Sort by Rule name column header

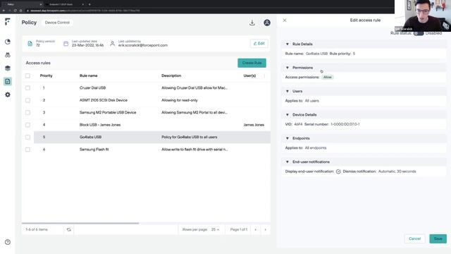tap(88, 75)
